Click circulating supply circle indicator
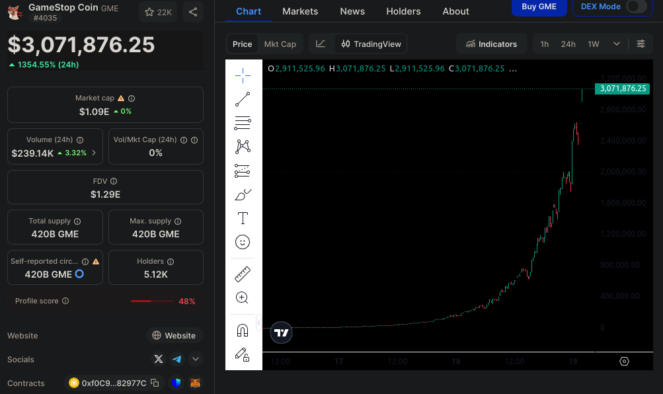The image size is (663, 394). [79, 274]
